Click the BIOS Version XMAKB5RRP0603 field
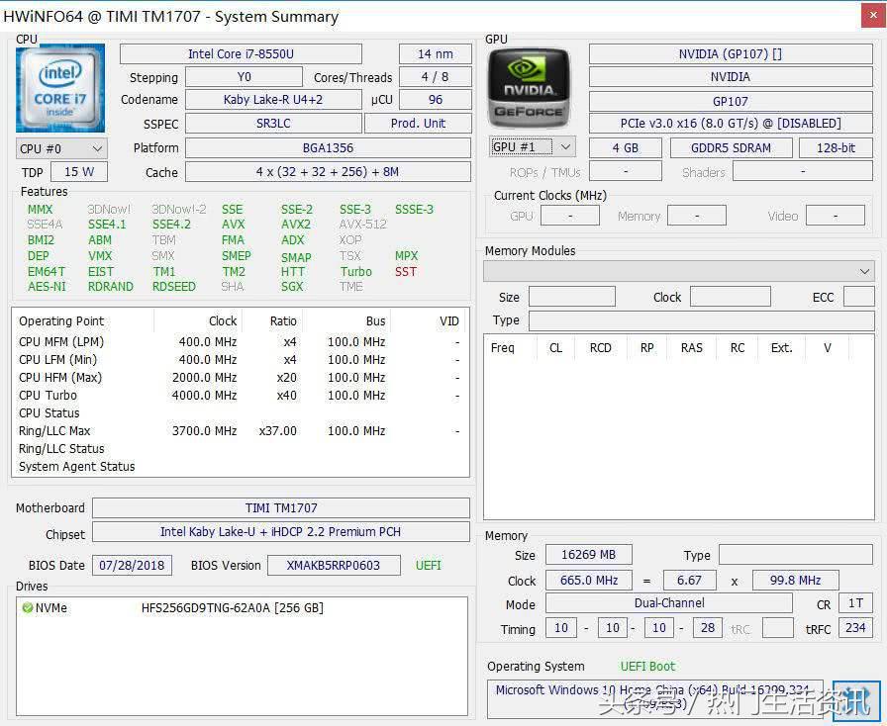887x726 pixels. 335,566
